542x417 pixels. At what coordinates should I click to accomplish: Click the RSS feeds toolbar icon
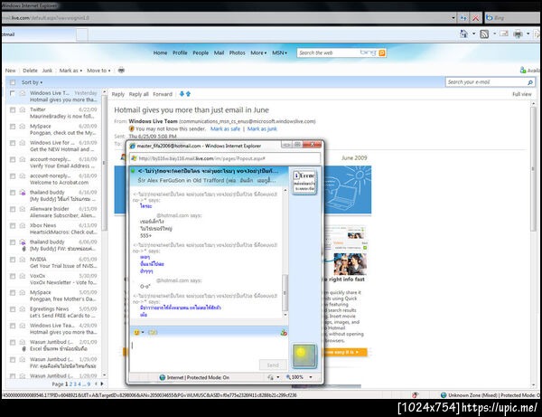(x=484, y=33)
